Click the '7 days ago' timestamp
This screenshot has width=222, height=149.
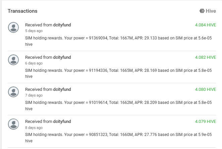34,95
